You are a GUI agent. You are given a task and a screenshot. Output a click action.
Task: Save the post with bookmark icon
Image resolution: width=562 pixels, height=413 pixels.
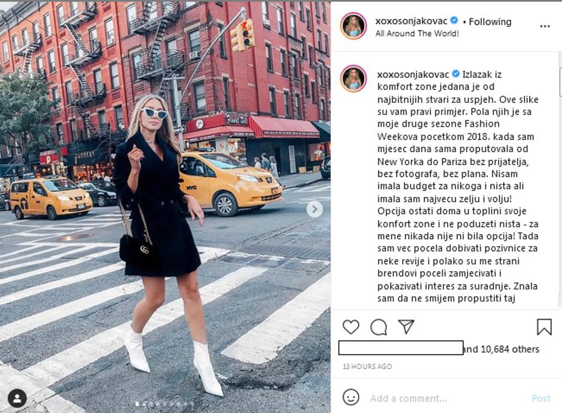coord(543,327)
